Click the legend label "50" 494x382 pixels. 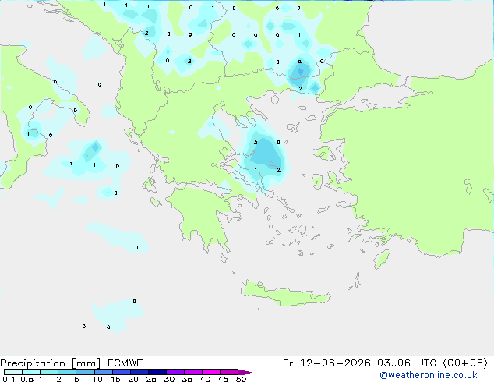(x=241, y=379)
